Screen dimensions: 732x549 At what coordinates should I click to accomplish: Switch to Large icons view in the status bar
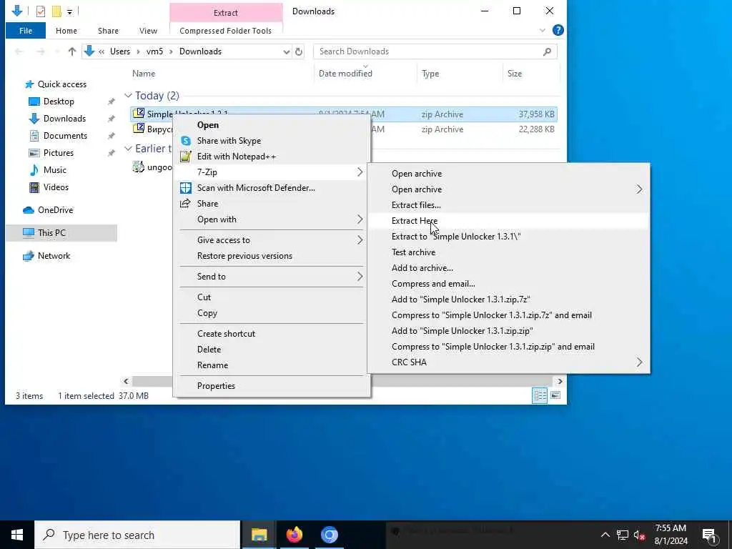[x=555, y=395]
